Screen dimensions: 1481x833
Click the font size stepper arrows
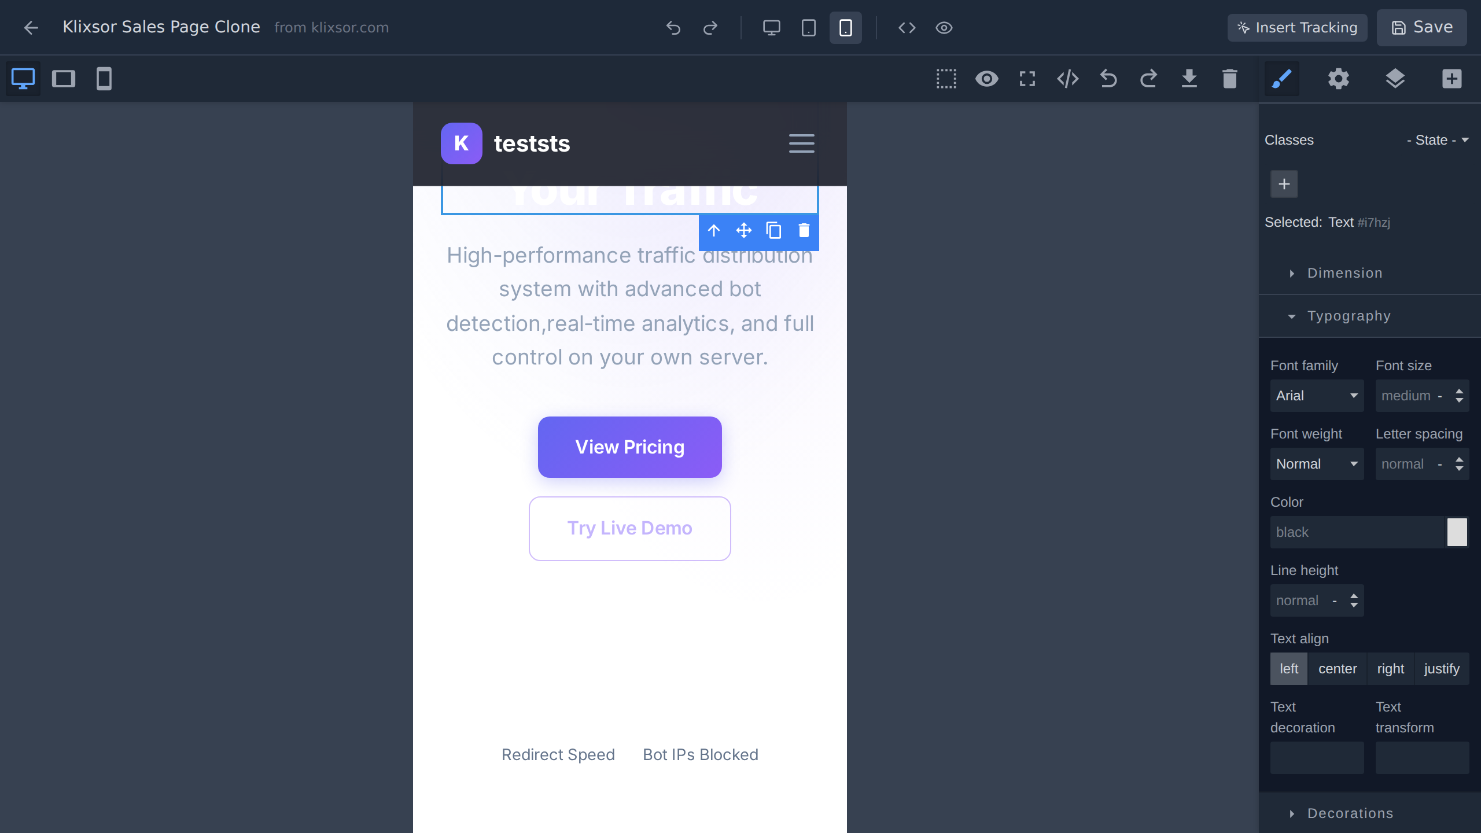(x=1459, y=395)
